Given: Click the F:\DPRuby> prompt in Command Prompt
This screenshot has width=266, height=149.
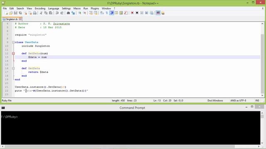Looking at the screenshot, I should (9, 117).
